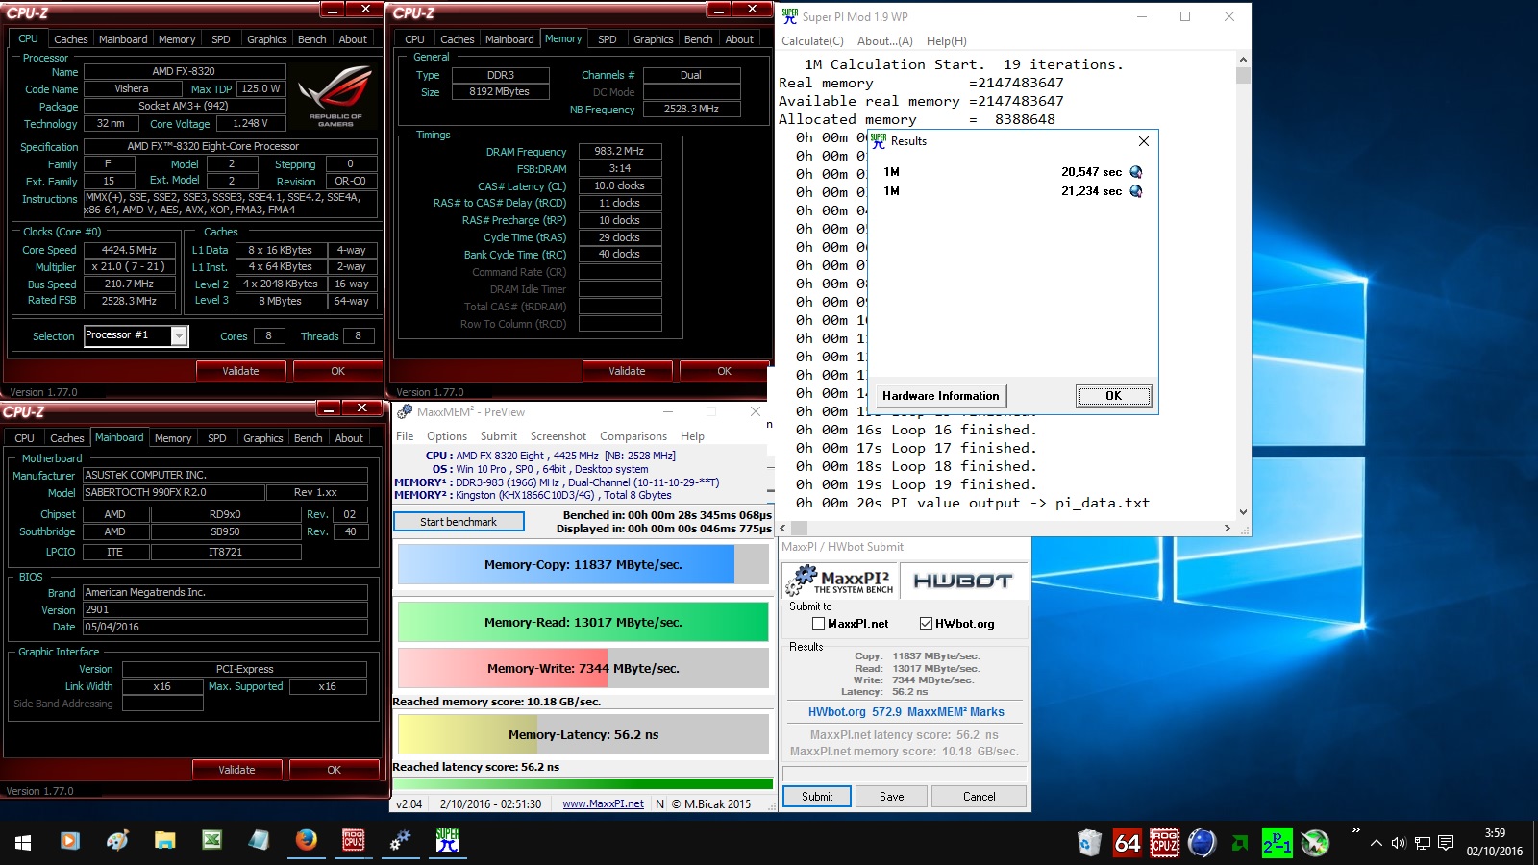The width and height of the screenshot is (1538, 865).
Task: Expand the desktop toolbar overflow chevron
Action: click(x=1355, y=830)
